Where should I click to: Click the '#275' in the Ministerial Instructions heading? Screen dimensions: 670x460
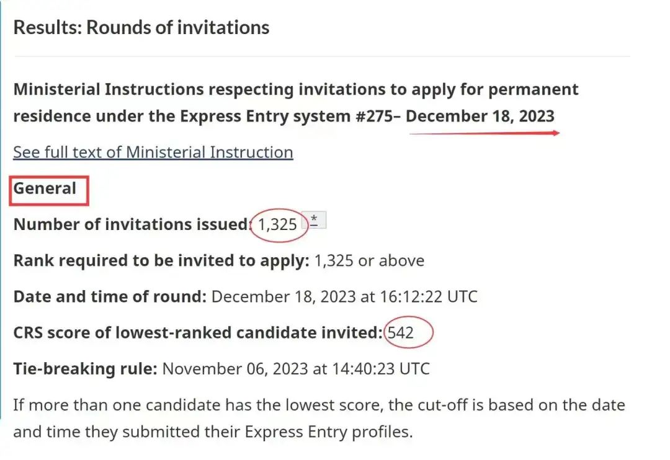click(375, 116)
